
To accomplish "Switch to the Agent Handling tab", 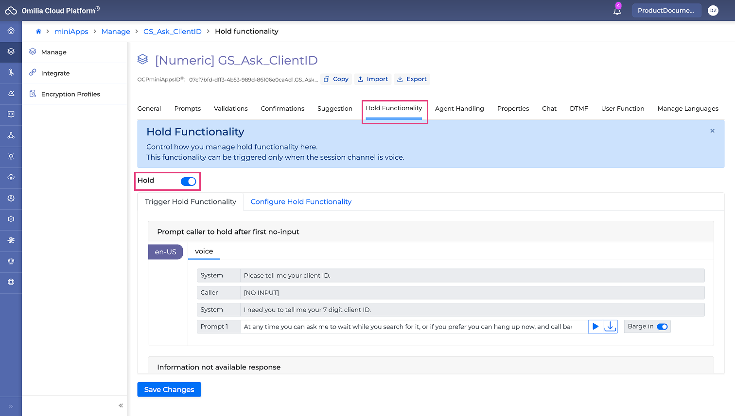I will (x=459, y=109).
